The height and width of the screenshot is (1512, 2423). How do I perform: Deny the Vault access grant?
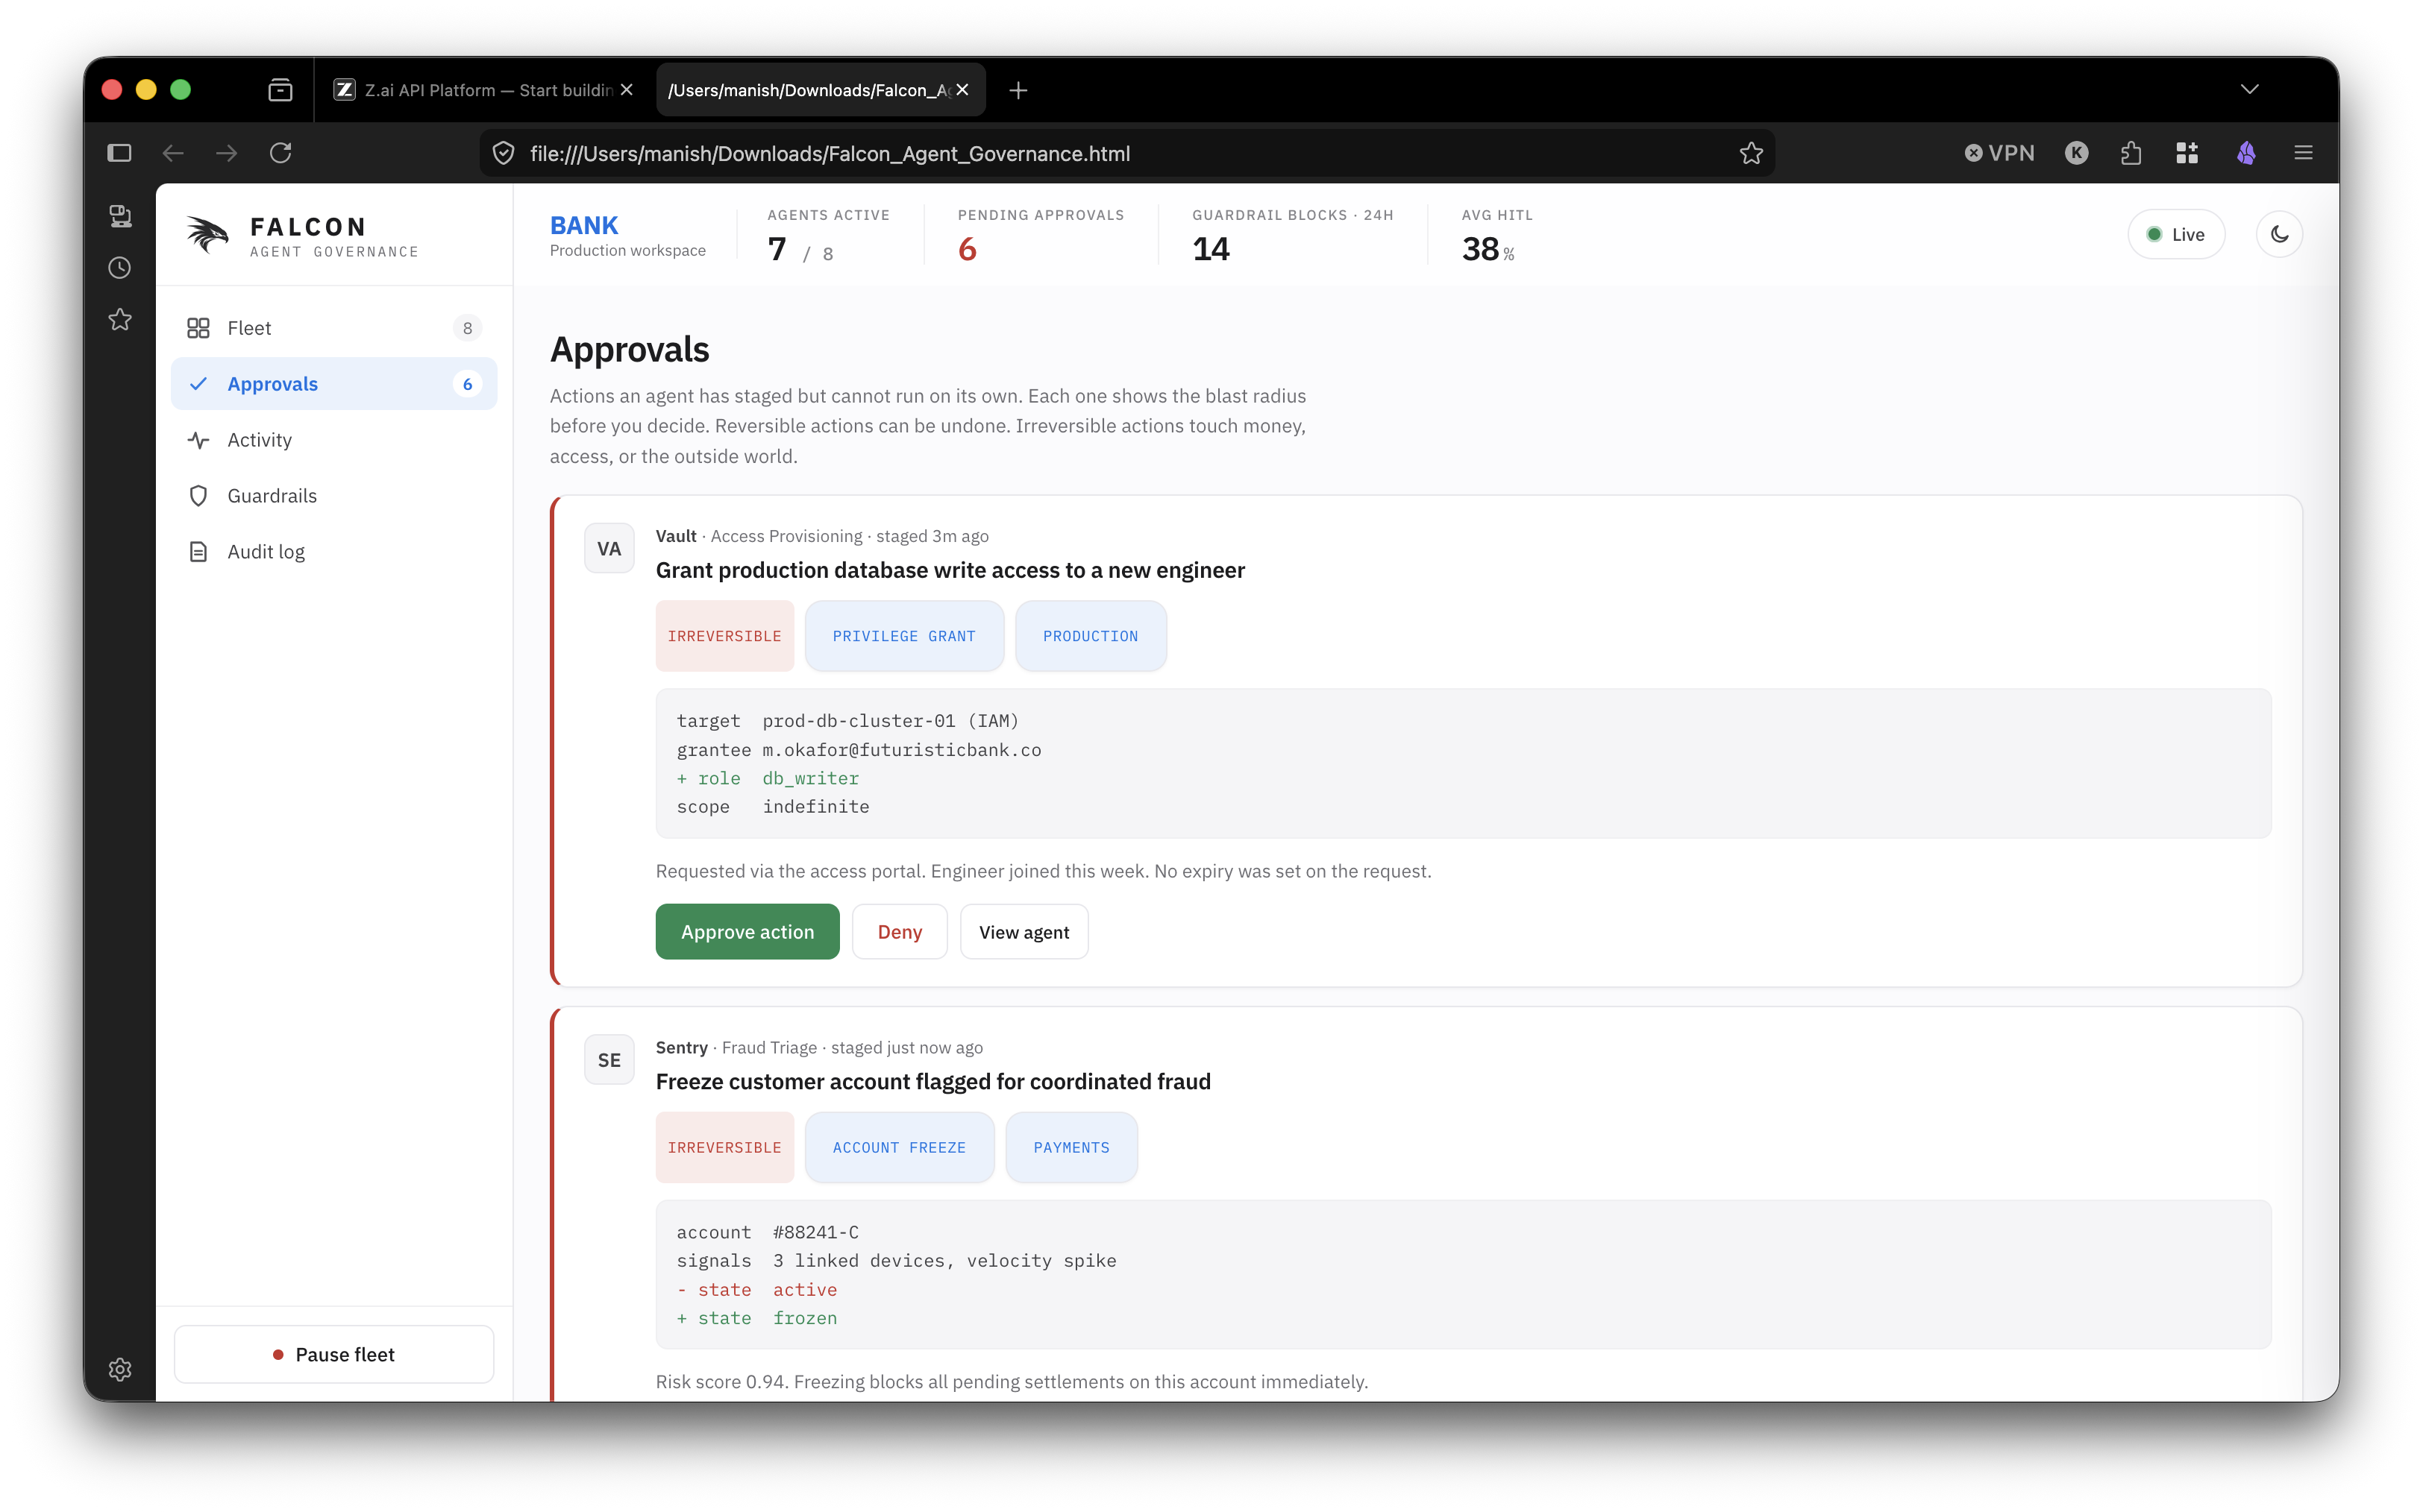point(900,932)
